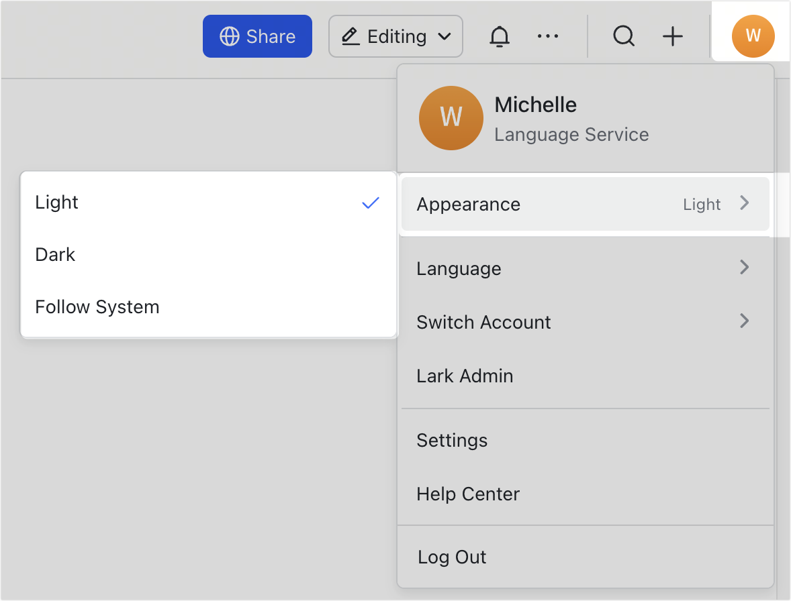Click the globe icon on Share button

pos(230,36)
